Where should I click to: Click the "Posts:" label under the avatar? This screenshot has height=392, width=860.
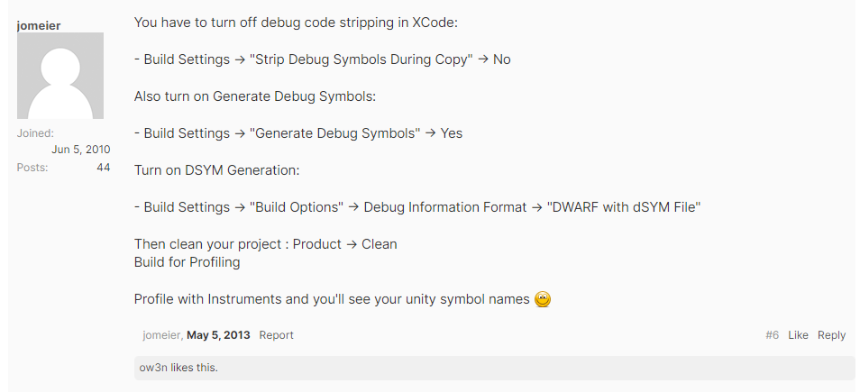[32, 168]
